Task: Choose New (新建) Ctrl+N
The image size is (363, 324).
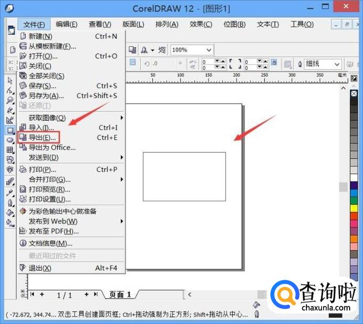Action: [72, 36]
